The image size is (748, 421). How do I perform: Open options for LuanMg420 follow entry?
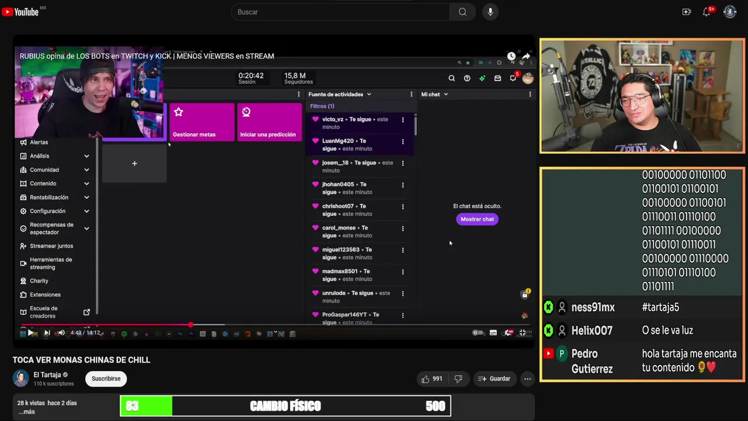[x=403, y=142]
